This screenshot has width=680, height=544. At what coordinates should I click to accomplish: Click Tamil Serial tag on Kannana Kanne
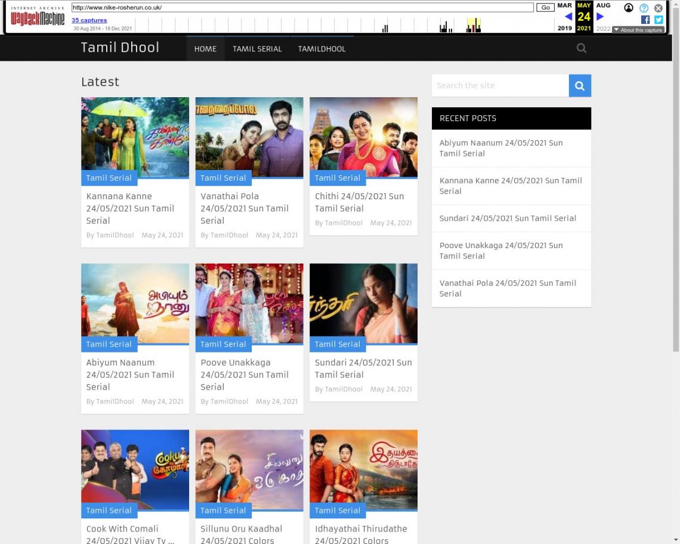pos(109,178)
